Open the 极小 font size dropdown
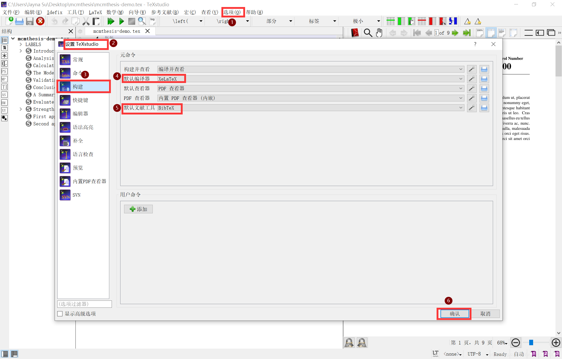The image size is (562, 359). point(379,21)
